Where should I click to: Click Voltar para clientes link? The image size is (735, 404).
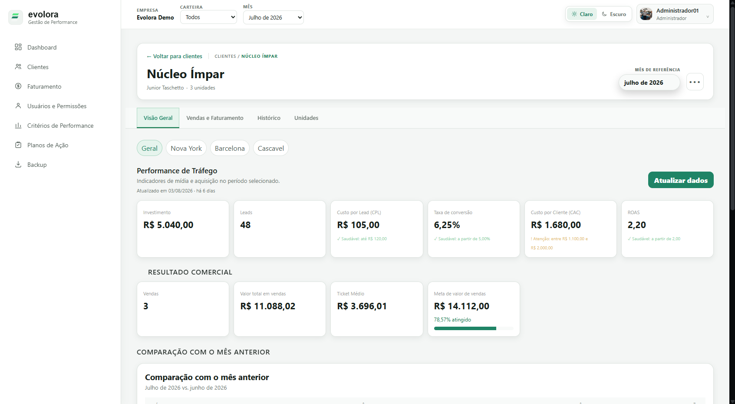pyautogui.click(x=175, y=56)
